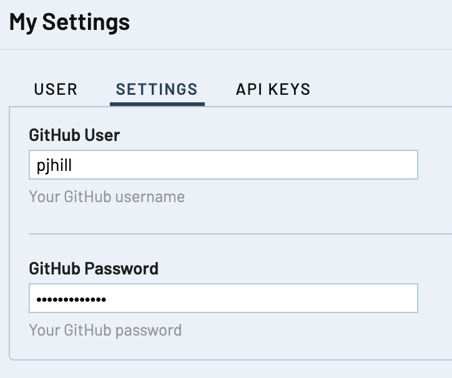Click the masked password dots

71,299
